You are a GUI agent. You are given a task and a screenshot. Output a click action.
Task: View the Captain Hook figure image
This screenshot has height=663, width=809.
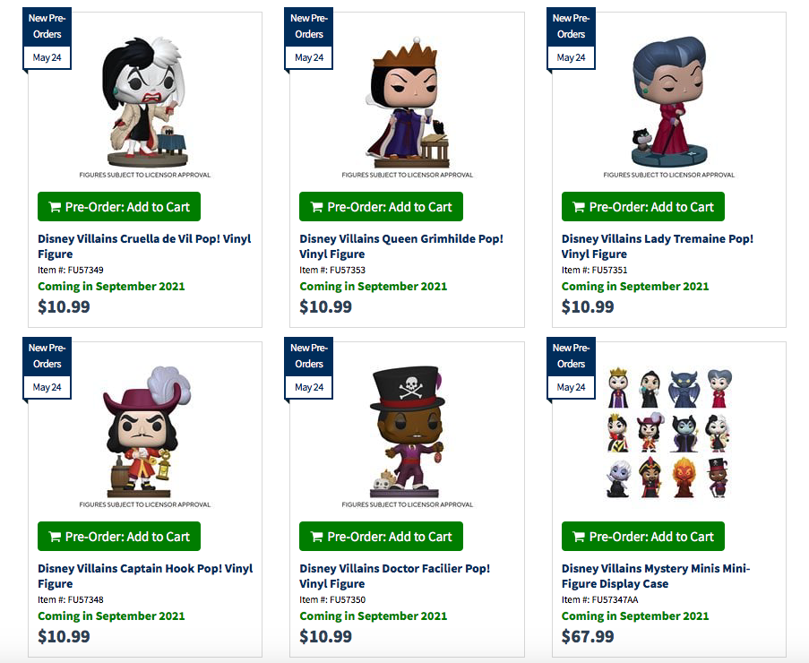[145, 430]
